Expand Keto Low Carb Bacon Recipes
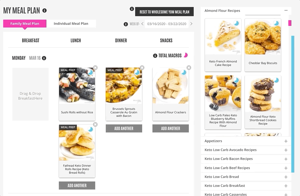Viewport: 300px width, 196px height. click(x=286, y=159)
